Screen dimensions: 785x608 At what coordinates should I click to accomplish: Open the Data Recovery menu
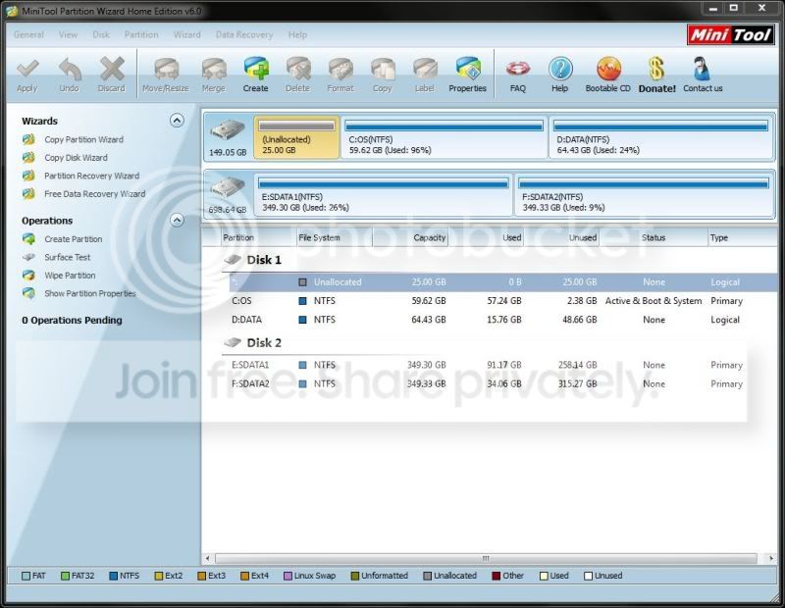(x=243, y=34)
